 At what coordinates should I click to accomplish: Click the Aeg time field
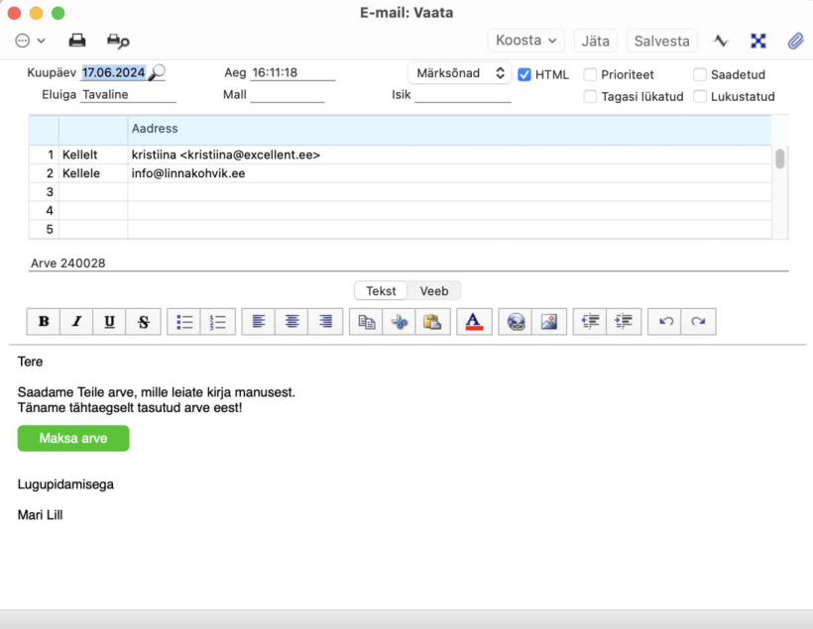point(292,72)
